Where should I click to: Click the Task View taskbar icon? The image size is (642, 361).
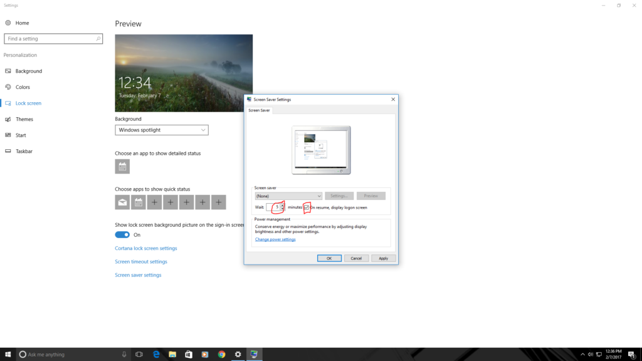pos(139,354)
